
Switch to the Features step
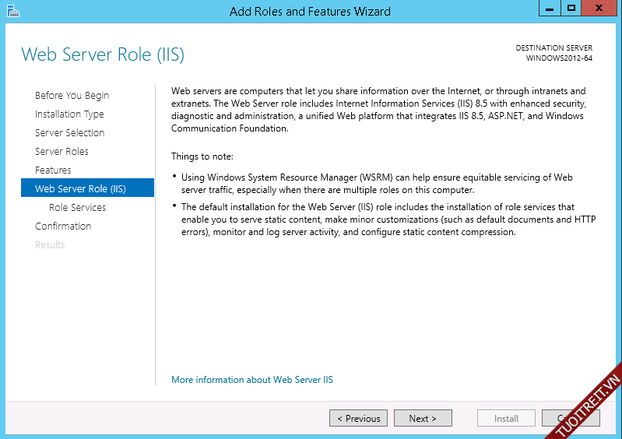[53, 170]
